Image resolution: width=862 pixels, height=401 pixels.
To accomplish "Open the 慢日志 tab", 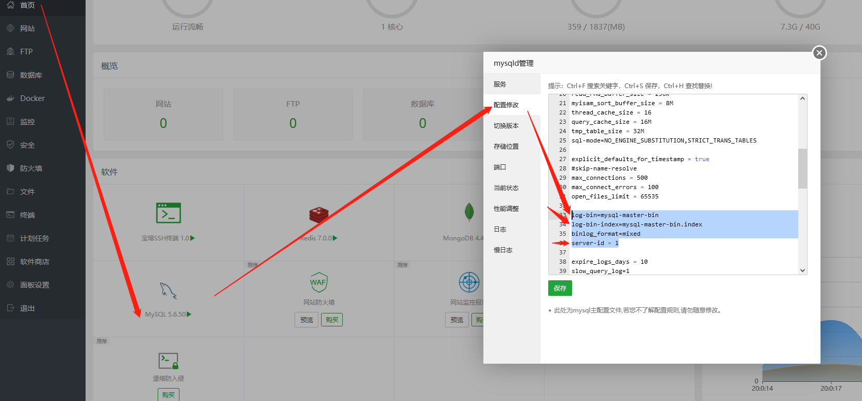I will (512, 250).
